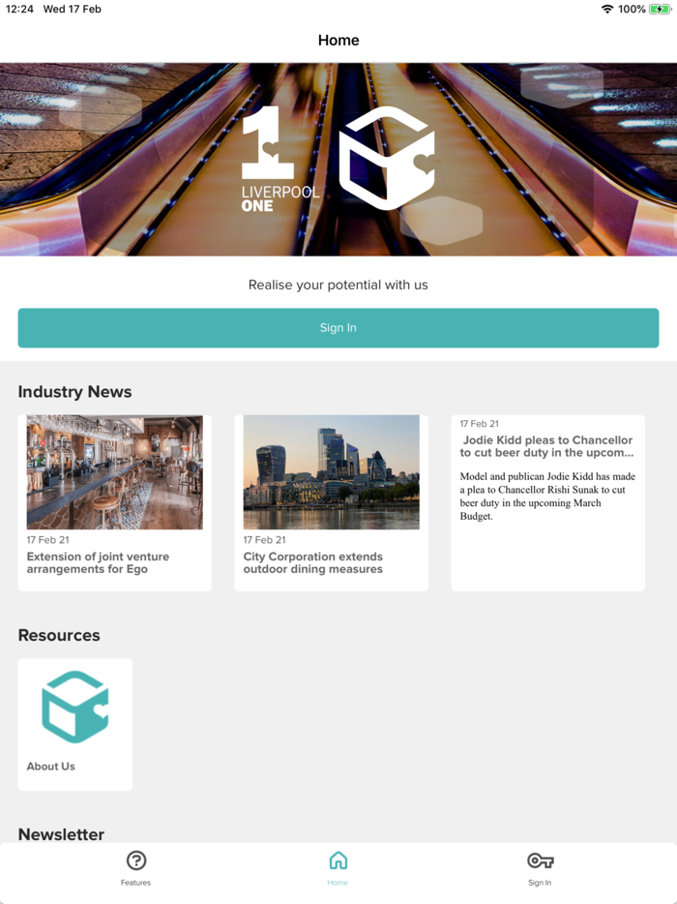The image size is (677, 904).
Task: Click the Liverpool ONE logo in banner
Action: tap(280, 159)
